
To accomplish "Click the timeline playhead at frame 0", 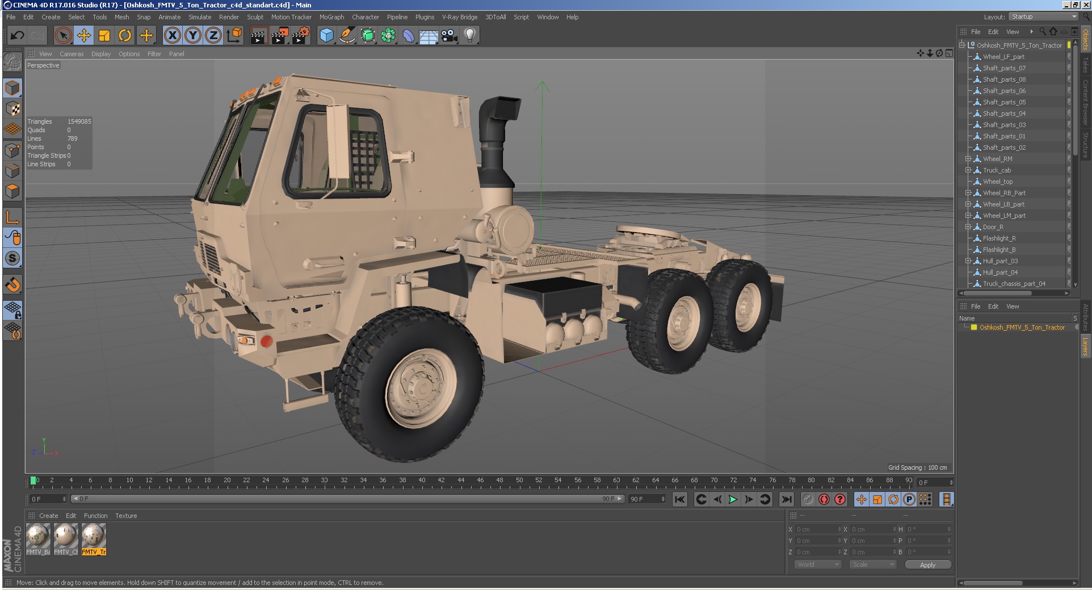I will (x=33, y=481).
